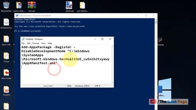Click the "\AppXManifest.xml" line in Notepad
This screenshot has height=110, width=196.
pos(39,63)
